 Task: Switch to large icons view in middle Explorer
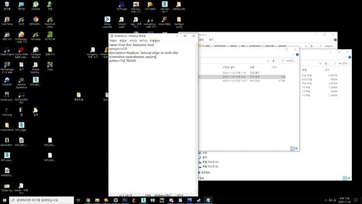[x=296, y=148]
